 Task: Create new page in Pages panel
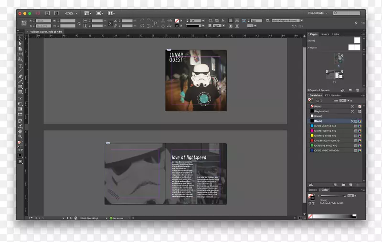[x=350, y=90]
